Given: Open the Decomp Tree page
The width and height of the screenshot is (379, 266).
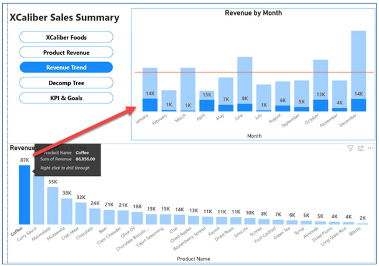Looking at the screenshot, I should pyautogui.click(x=66, y=83).
